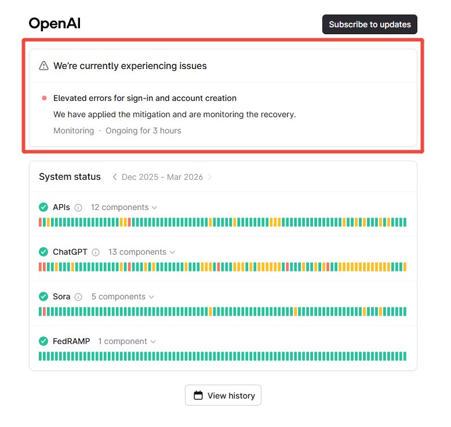Click the warning triangle icon
451x427 pixels.
43,66
